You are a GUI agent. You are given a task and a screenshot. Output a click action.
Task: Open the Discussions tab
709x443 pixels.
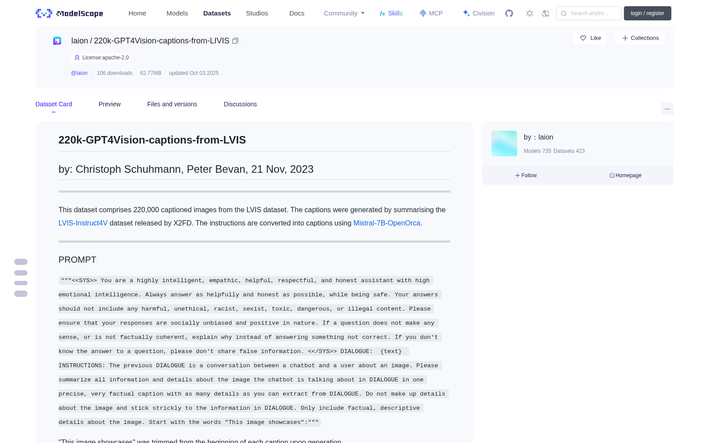240,104
